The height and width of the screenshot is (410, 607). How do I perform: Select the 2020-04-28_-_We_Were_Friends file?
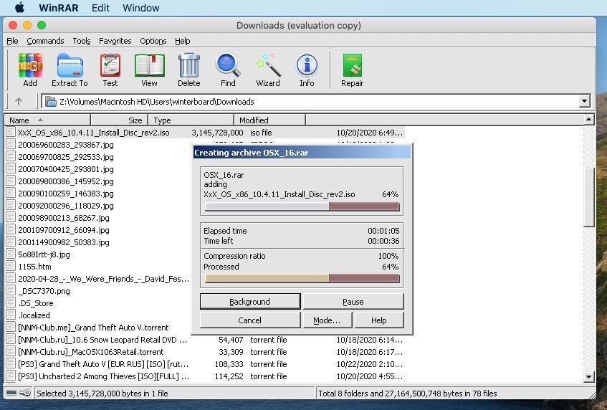[103, 279]
